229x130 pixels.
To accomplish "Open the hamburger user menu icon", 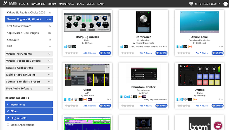I will (4, 3).
